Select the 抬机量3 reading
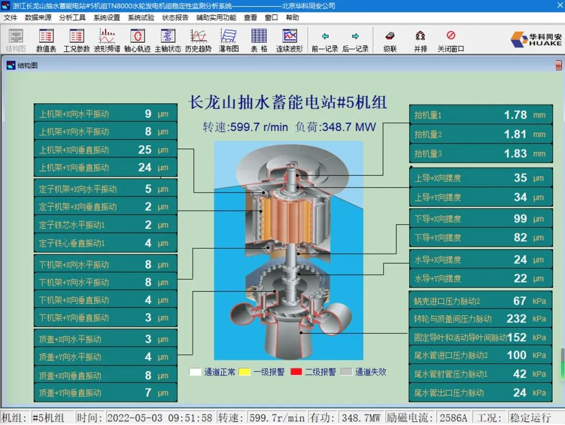 click(x=481, y=154)
